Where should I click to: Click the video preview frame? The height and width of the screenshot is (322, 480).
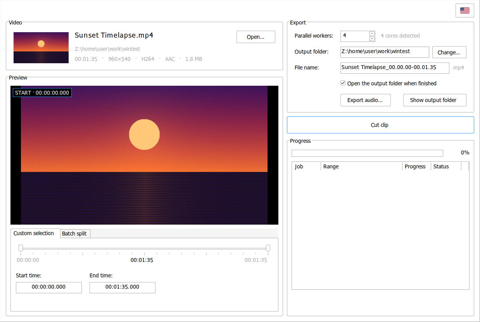[144, 155]
